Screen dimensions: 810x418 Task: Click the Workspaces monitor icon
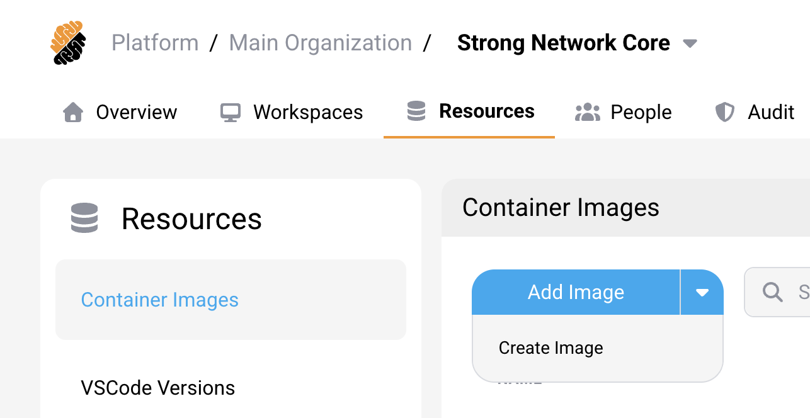point(231,113)
